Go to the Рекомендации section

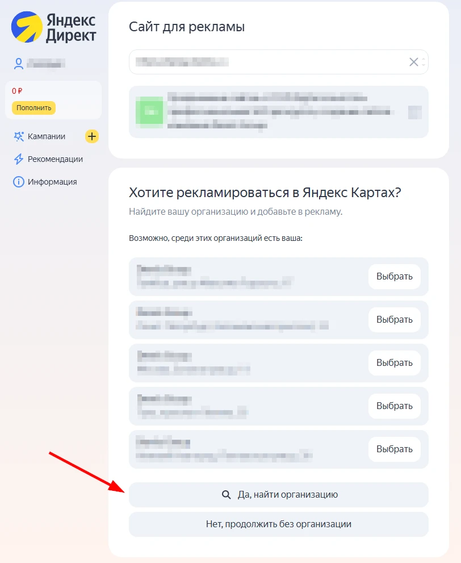[55, 159]
